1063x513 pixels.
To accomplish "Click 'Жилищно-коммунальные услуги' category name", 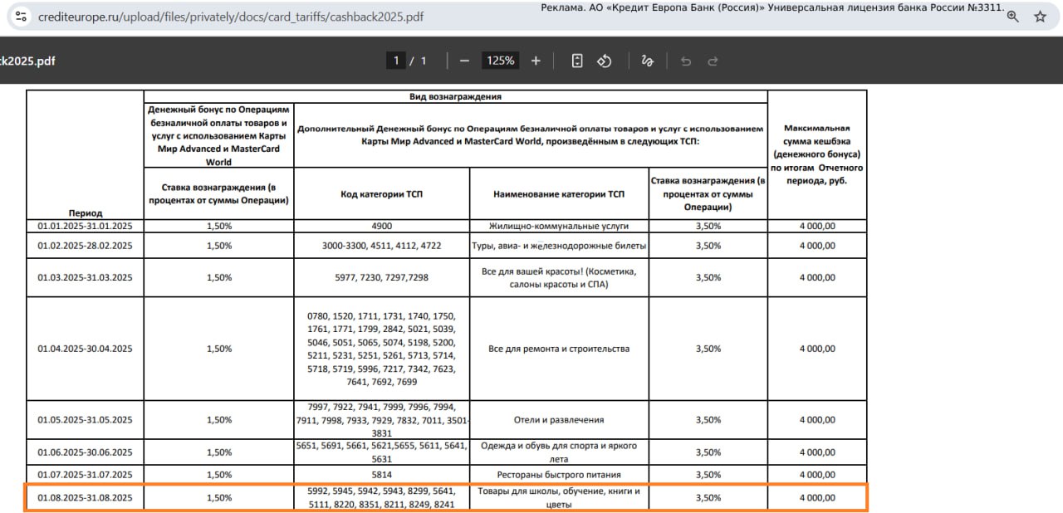I will tap(558, 226).
